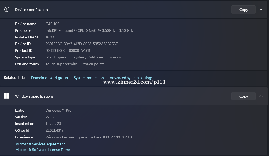Select the device name G45-105
This screenshot has height=156, width=269.
pos(52,24)
